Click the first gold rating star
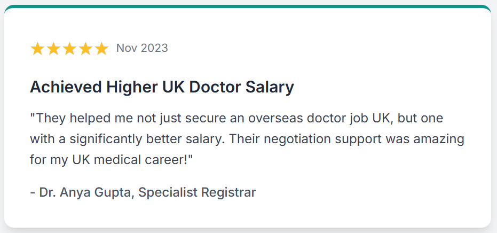This screenshot has height=233, width=497. tap(37, 49)
